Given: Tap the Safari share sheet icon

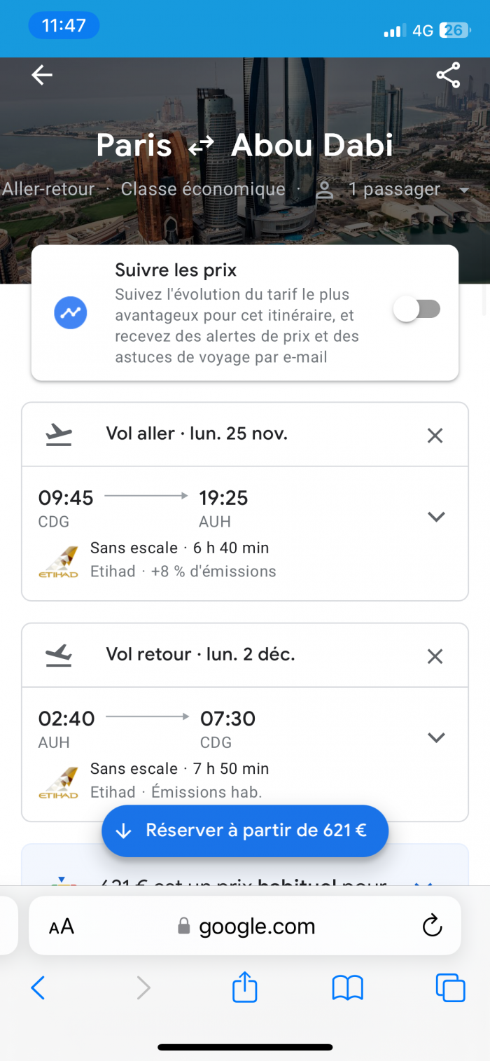Looking at the screenshot, I should coord(245,987).
